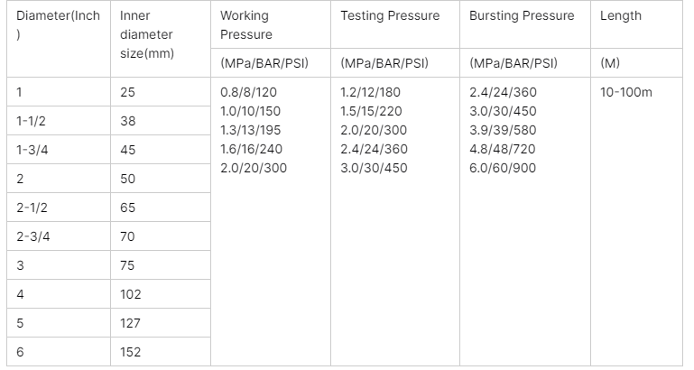Select the 10-100m length value
This screenshot has width=694, height=370.
coord(625,92)
